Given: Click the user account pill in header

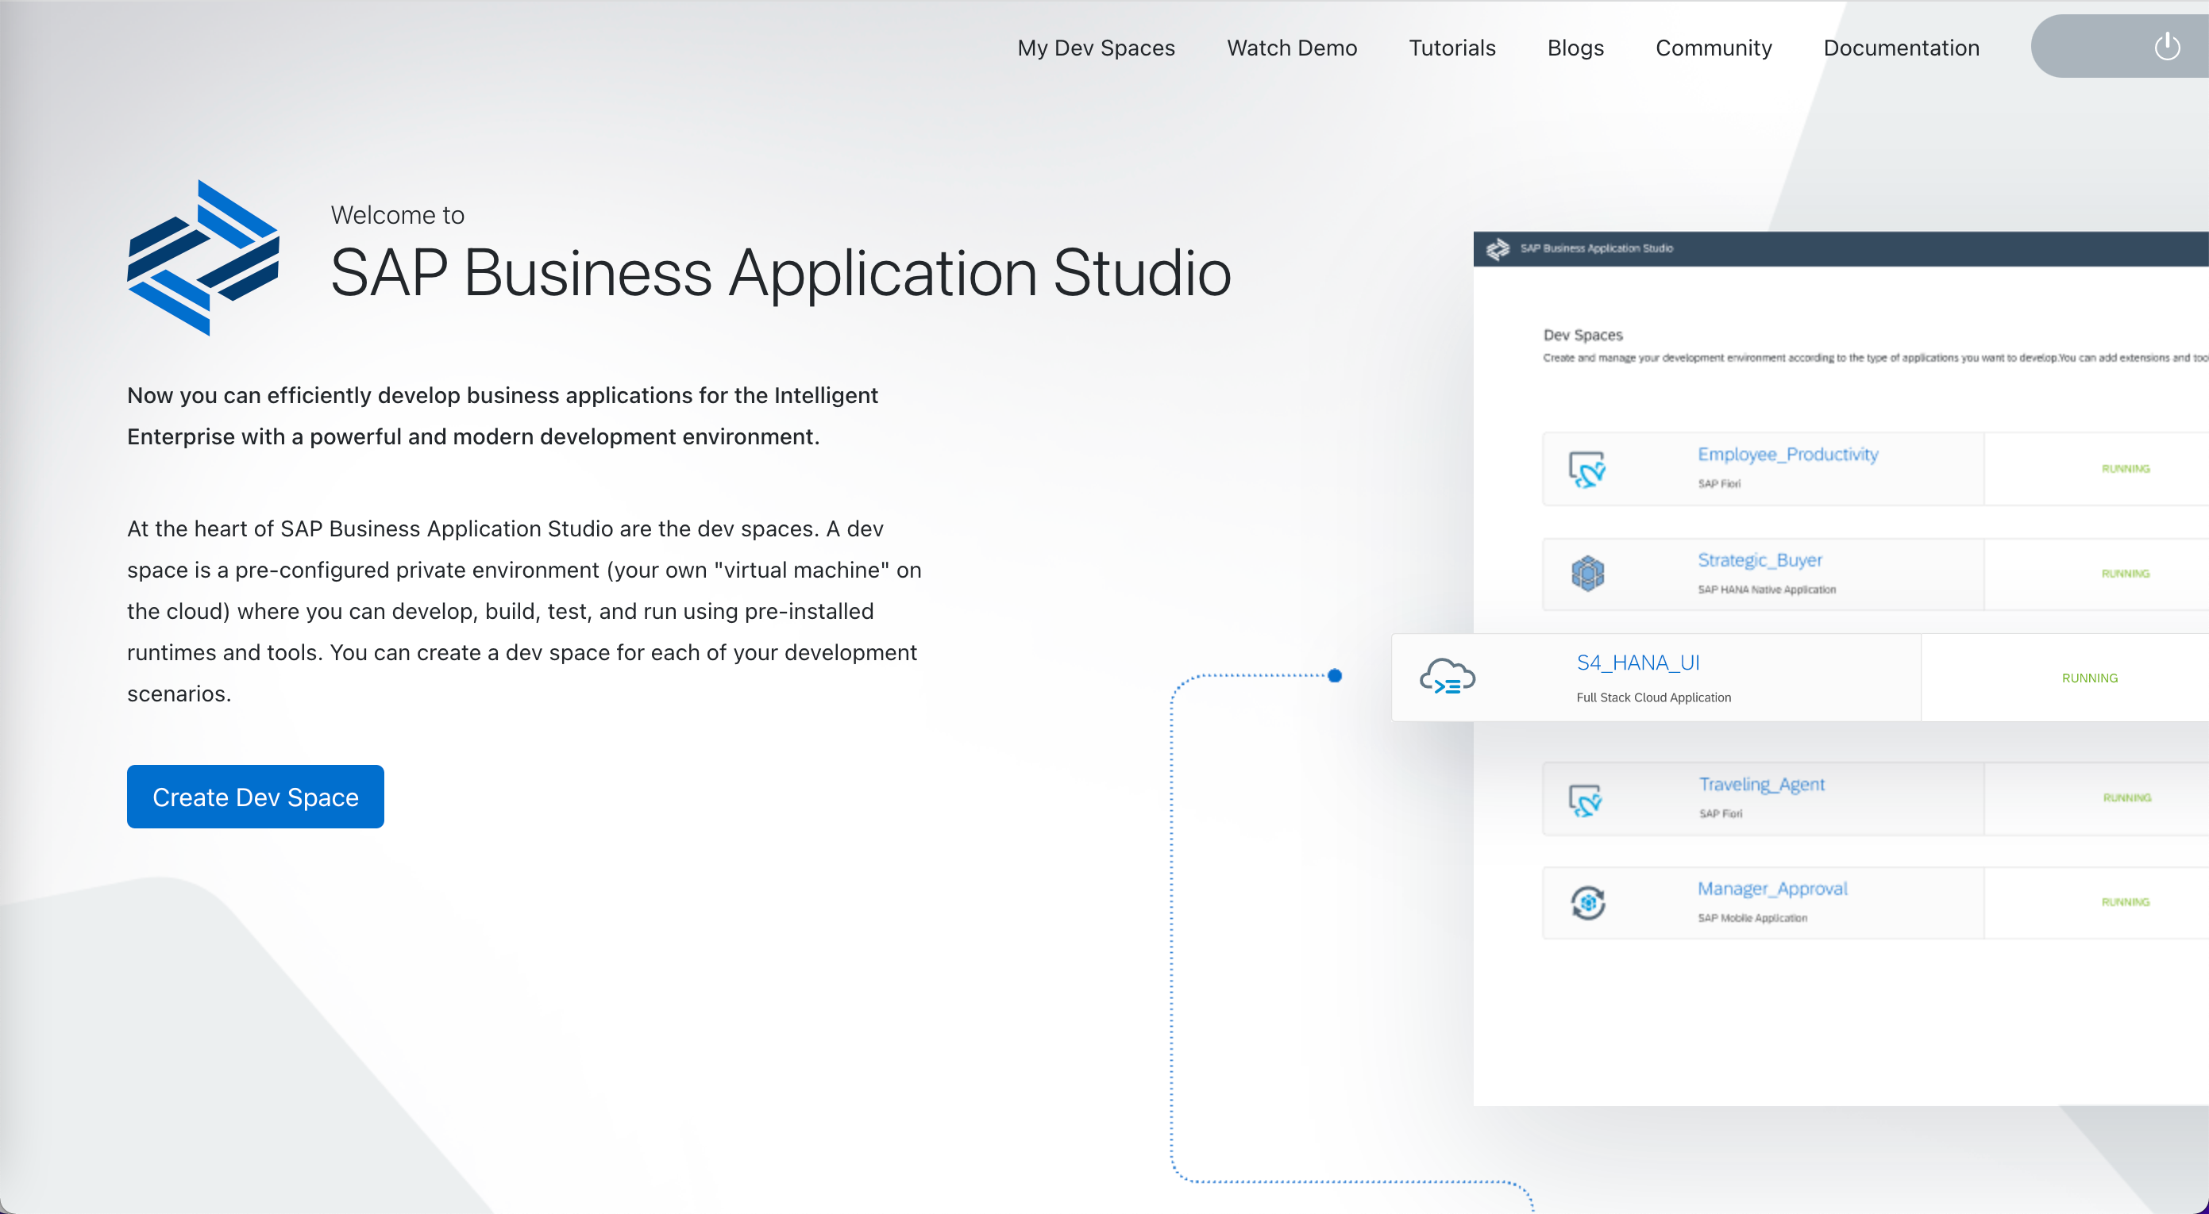Looking at the screenshot, I should click(2119, 46).
